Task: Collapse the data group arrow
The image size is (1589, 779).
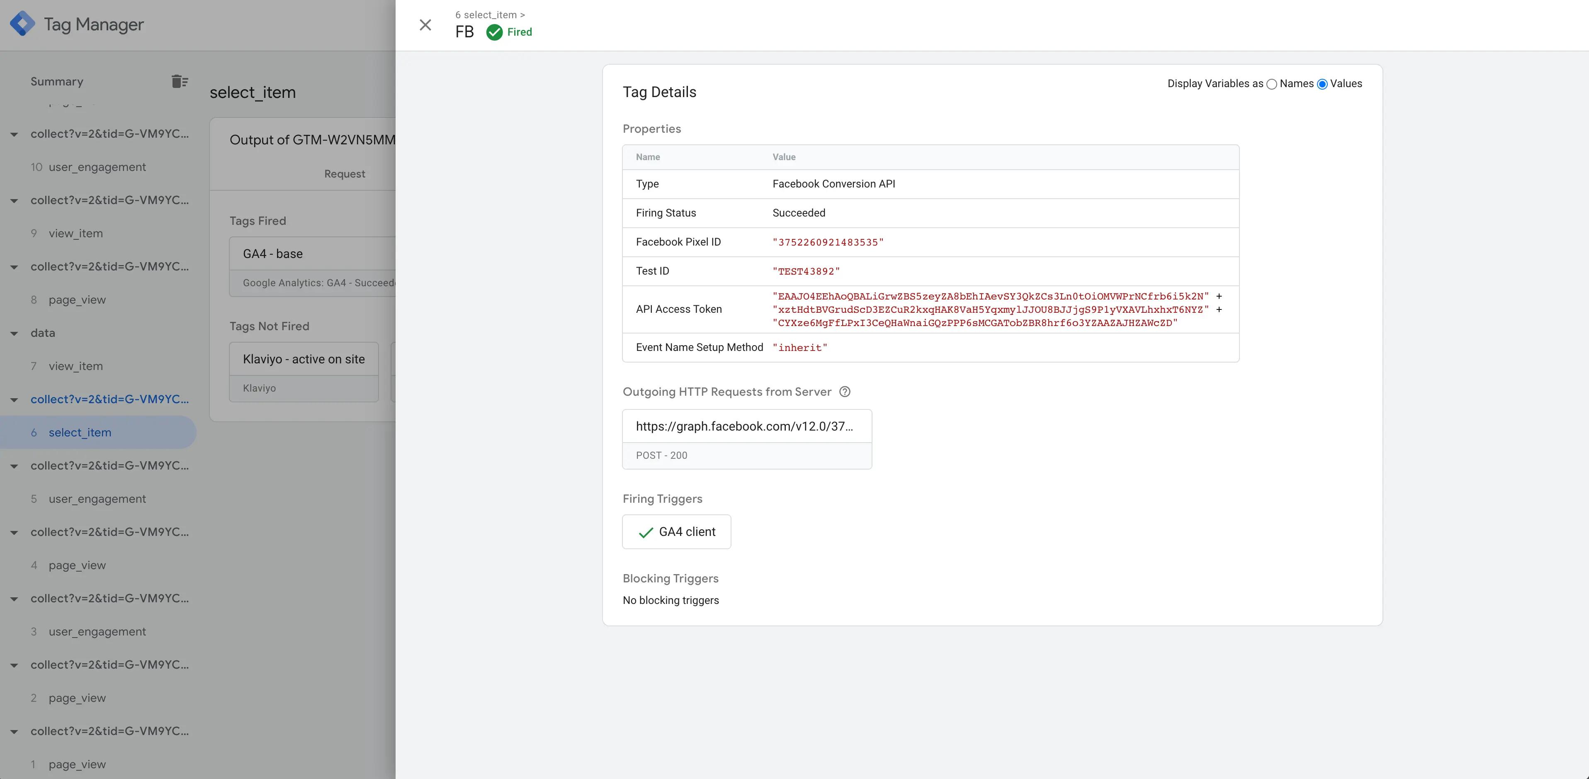Action: click(x=14, y=334)
